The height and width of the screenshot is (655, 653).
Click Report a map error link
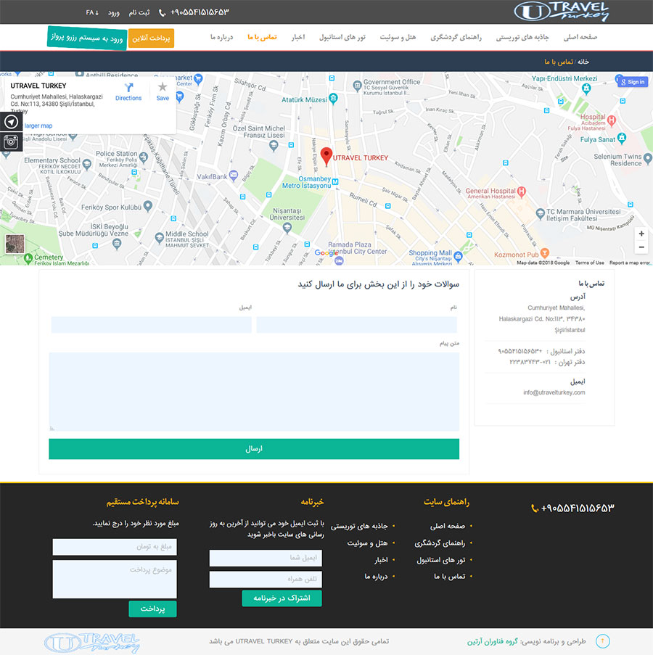pyautogui.click(x=630, y=263)
